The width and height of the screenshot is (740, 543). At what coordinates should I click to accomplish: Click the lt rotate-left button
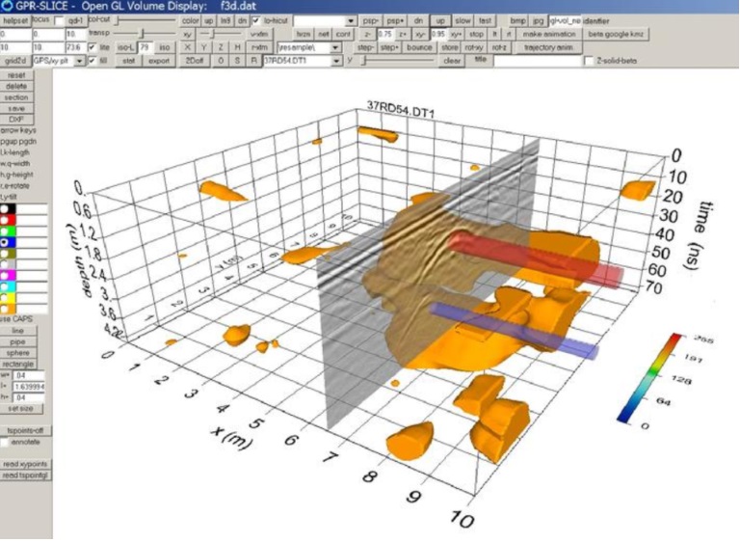tap(494, 34)
